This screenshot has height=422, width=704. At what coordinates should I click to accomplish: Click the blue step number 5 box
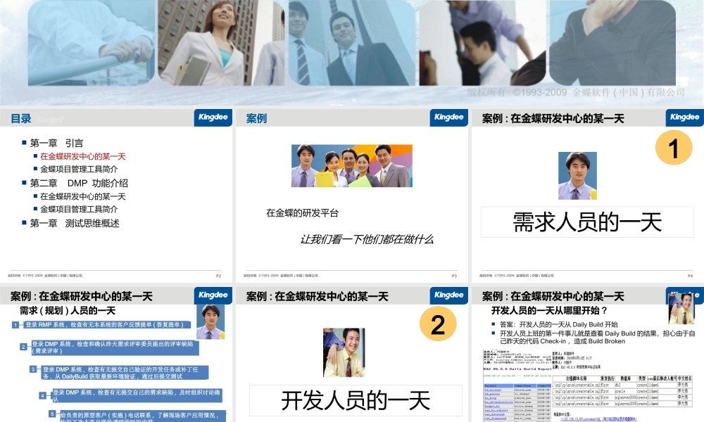click(x=53, y=414)
